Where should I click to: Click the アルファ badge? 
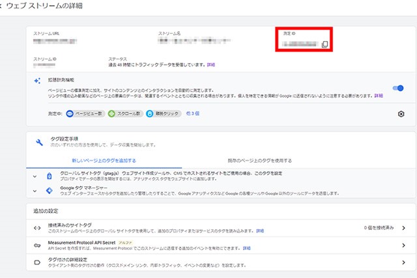click(125, 243)
